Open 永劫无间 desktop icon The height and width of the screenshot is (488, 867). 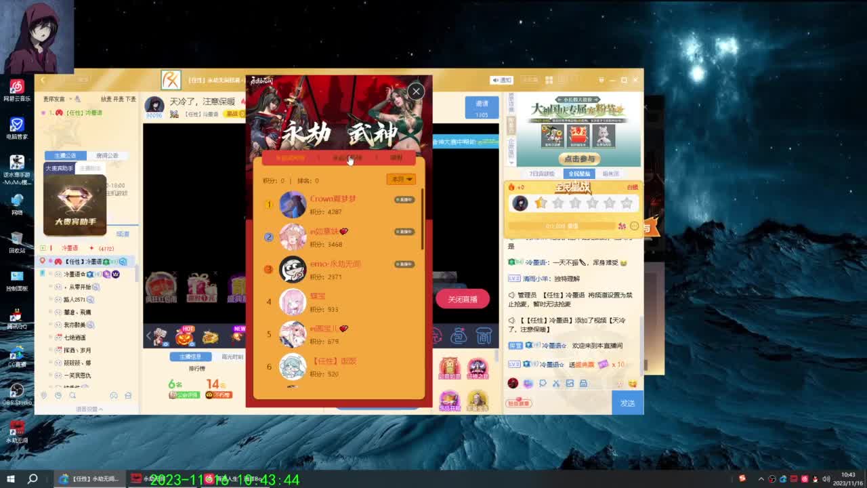(17, 432)
